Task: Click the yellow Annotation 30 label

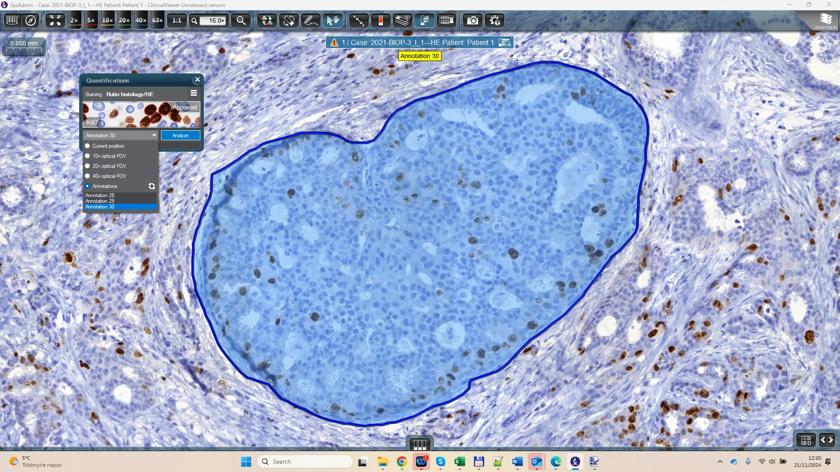Action: (x=420, y=56)
